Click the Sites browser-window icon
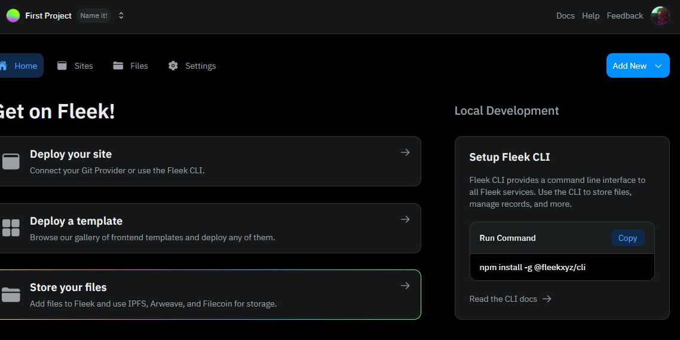This screenshot has width=680, height=340. (x=62, y=66)
